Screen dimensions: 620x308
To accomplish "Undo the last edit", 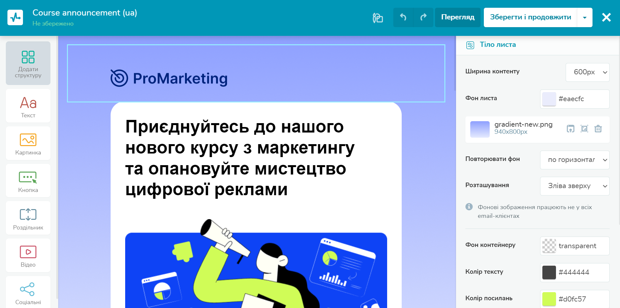I will [x=403, y=17].
